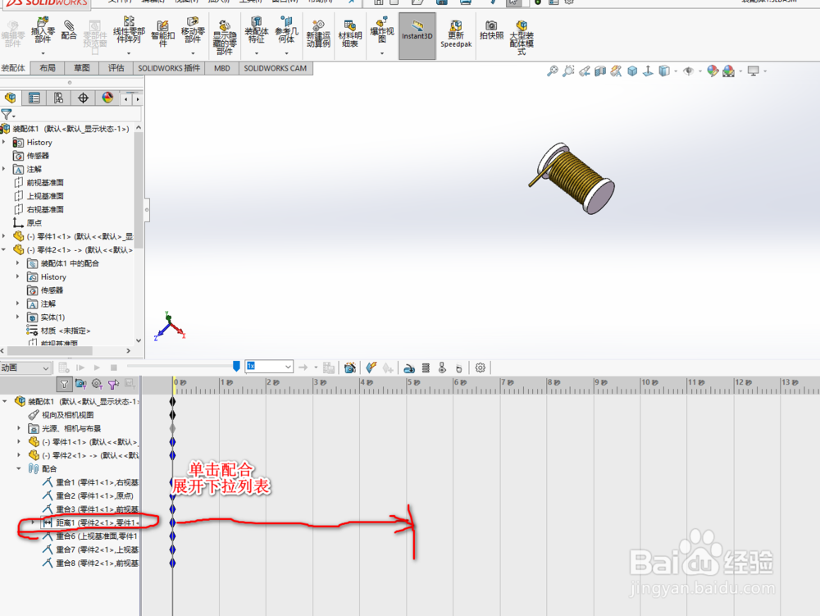Open the playback speed dropdown showing 1x
Image resolution: width=820 pixels, height=616 pixels.
click(289, 367)
